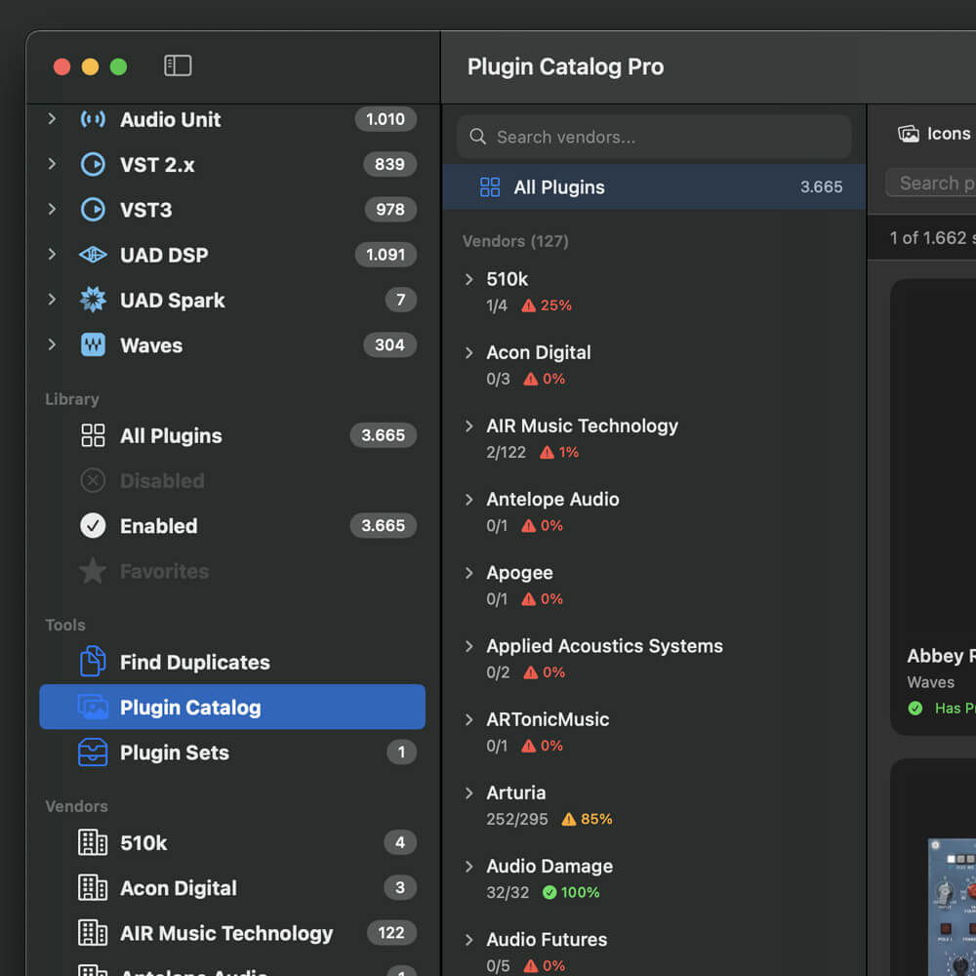
Task: Click the Enabled checkmark icon
Action: (93, 526)
